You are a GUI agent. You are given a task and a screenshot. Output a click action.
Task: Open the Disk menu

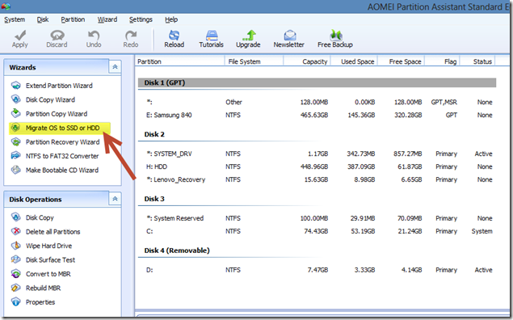[43, 19]
